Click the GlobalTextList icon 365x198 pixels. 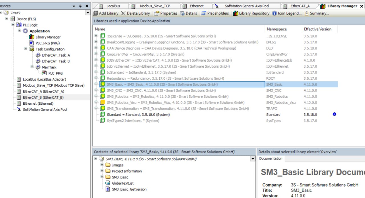pyautogui.click(x=108, y=183)
